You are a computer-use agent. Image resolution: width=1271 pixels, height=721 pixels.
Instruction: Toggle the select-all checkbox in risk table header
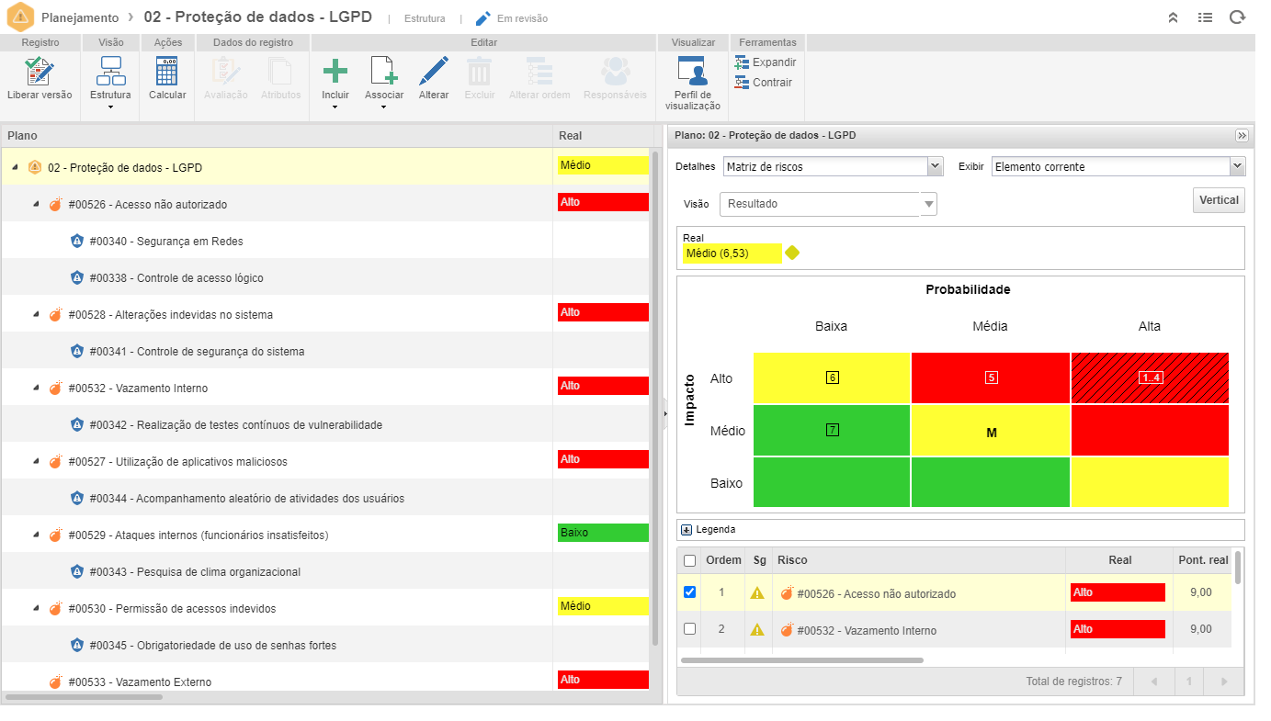pos(690,560)
